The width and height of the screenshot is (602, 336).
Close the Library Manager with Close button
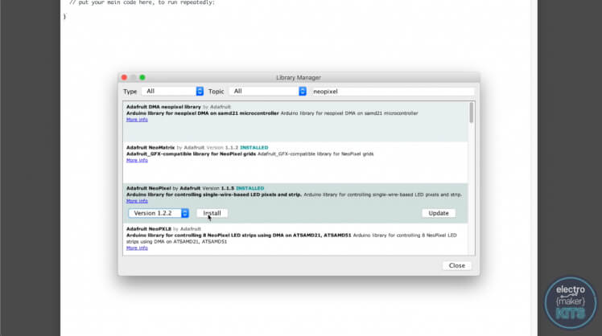[457, 265]
